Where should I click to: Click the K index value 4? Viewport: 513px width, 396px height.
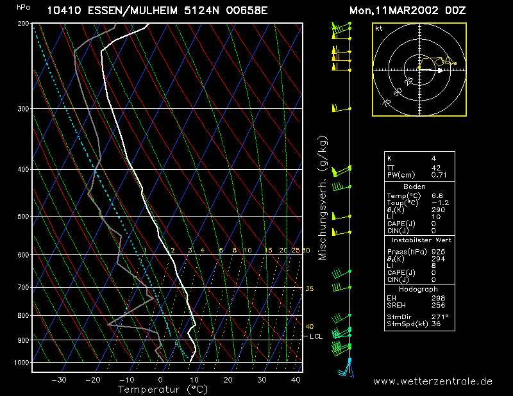[433, 159]
